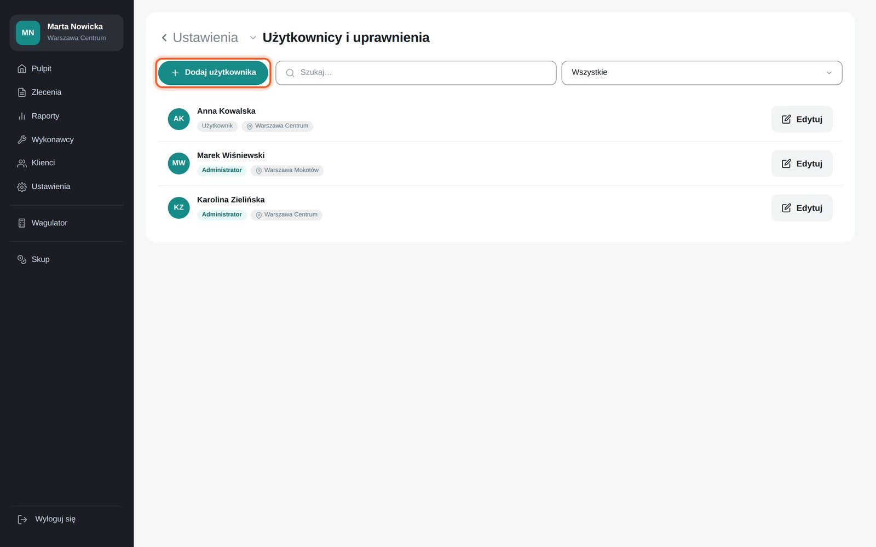Screen dimensions: 876x547
Task: Click the back chevron beside Ustawienia heading
Action: (164, 38)
